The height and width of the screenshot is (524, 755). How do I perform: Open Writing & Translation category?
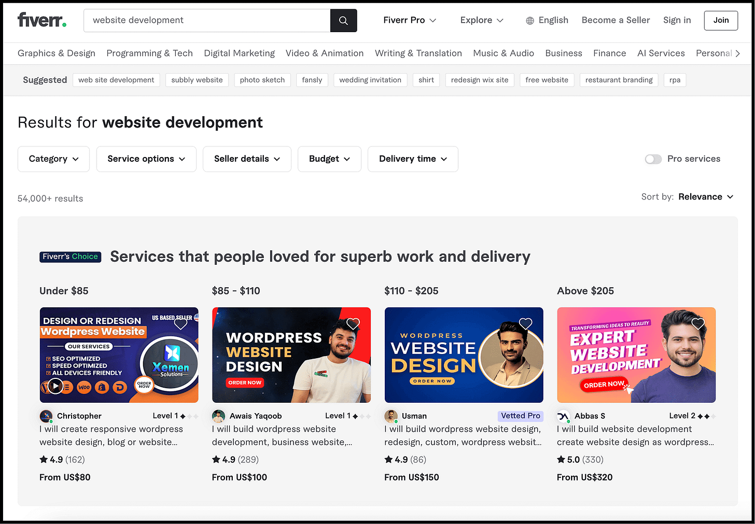tap(418, 53)
